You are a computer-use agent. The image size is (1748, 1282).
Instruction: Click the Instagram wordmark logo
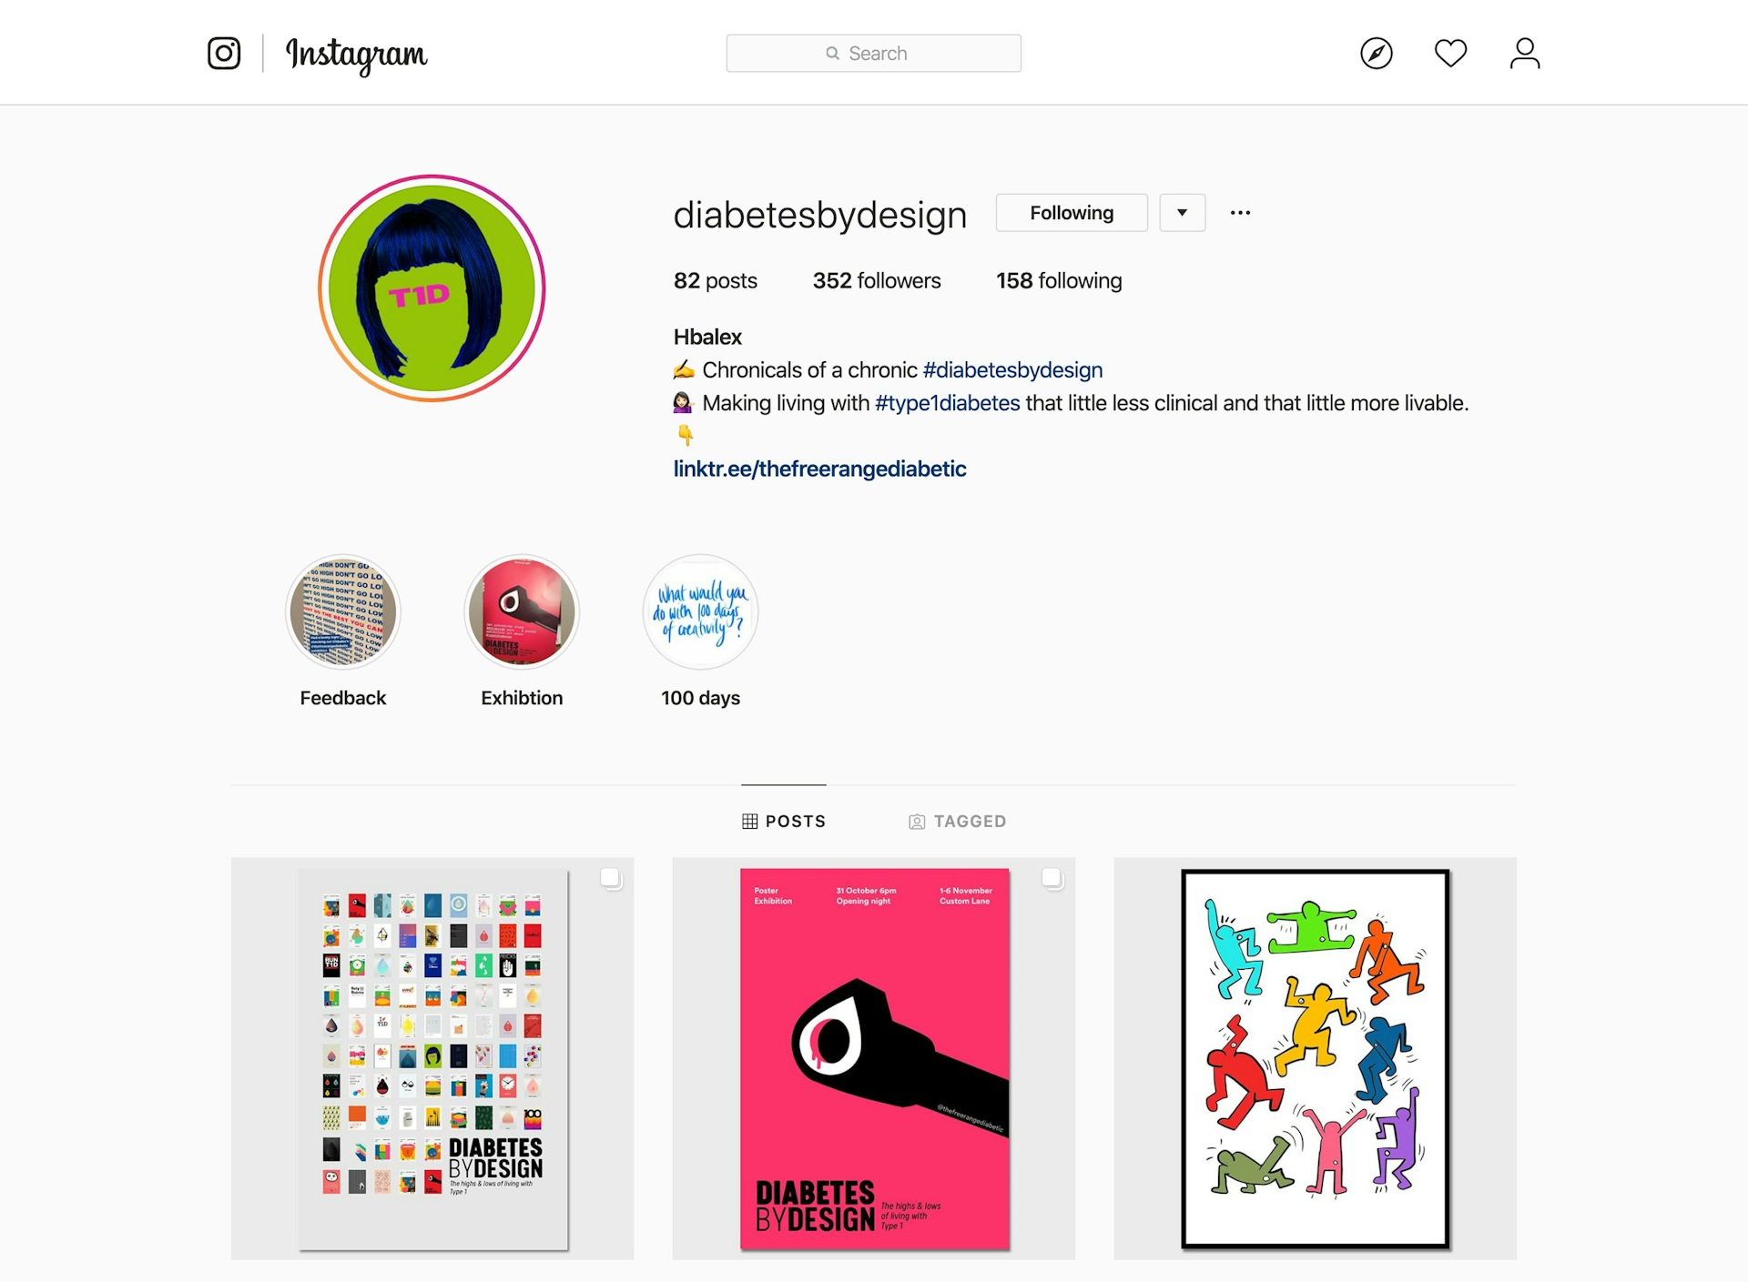point(357,55)
